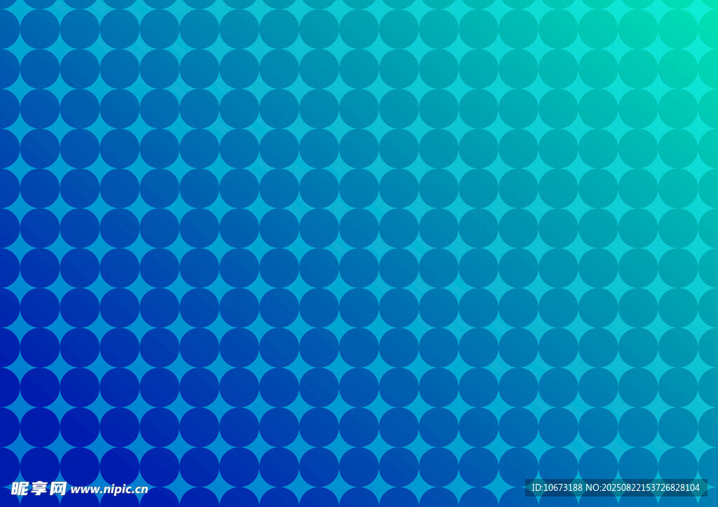Click the last full circle in the first full row
The width and height of the screenshot is (718, 507).
678,29
